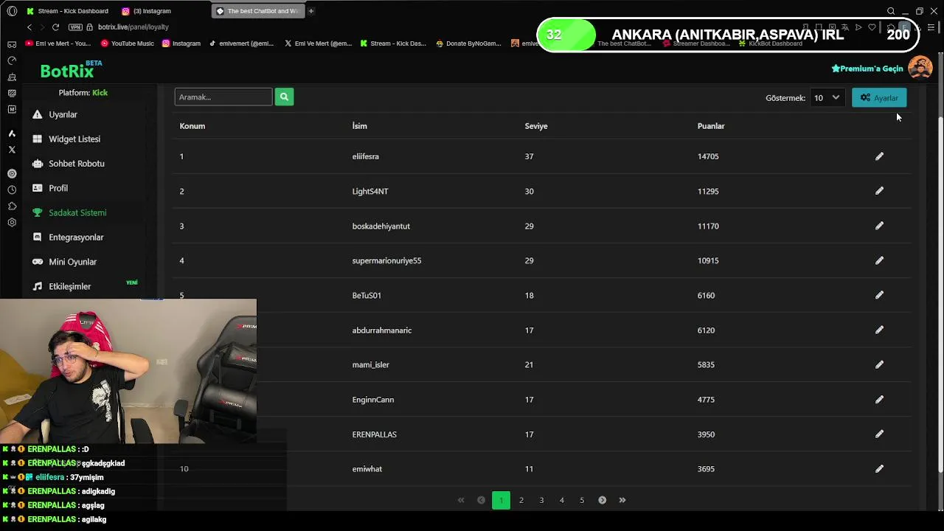
Task: Click the page vertical scrollbar
Action: (940, 295)
